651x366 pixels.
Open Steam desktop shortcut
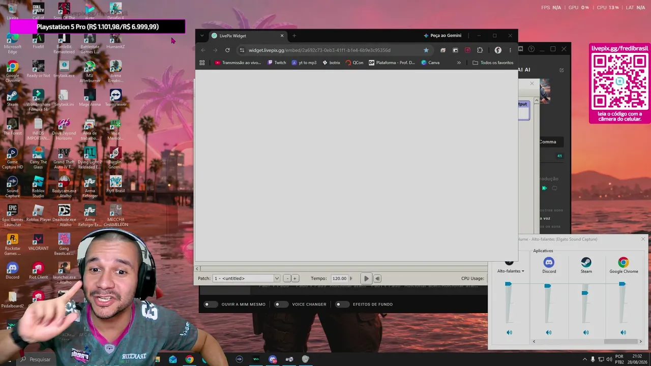[12, 98]
